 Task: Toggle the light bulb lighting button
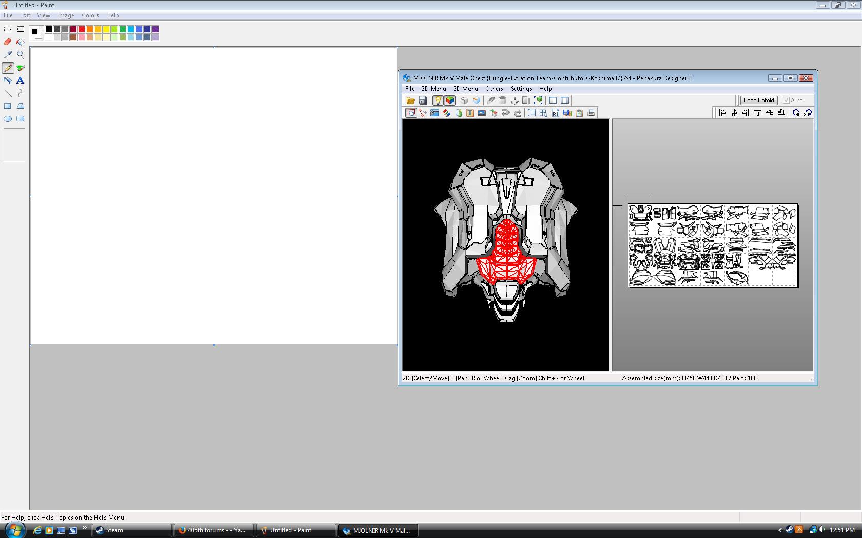pyautogui.click(x=438, y=100)
